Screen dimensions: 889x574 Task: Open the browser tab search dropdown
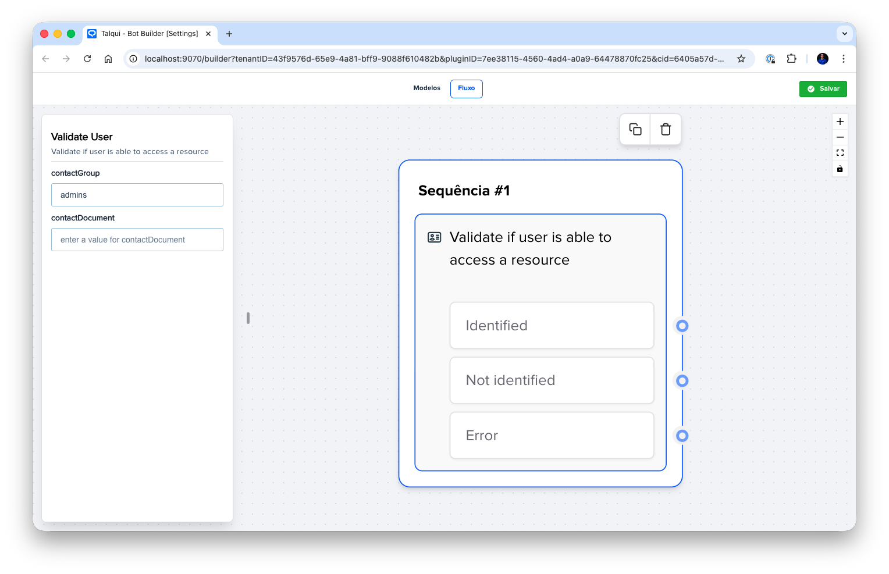coord(844,34)
